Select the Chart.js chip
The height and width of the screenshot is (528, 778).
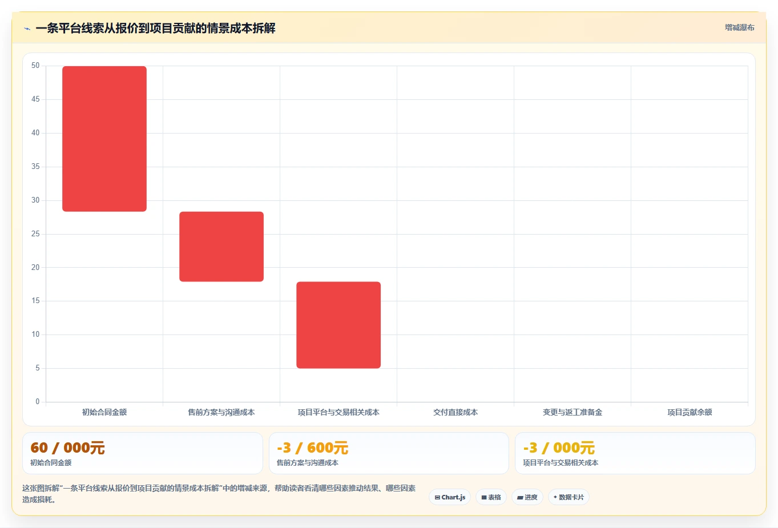(450, 497)
